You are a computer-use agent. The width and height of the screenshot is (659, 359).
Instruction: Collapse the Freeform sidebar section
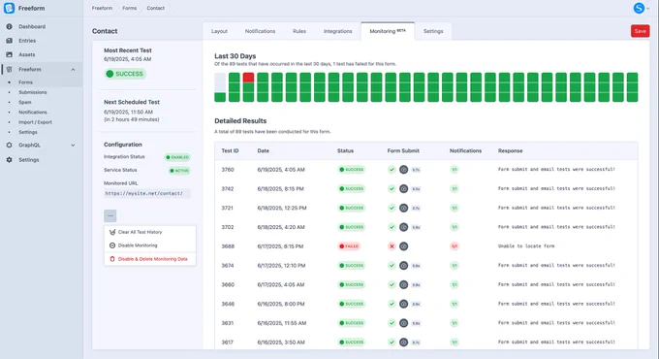[73, 70]
